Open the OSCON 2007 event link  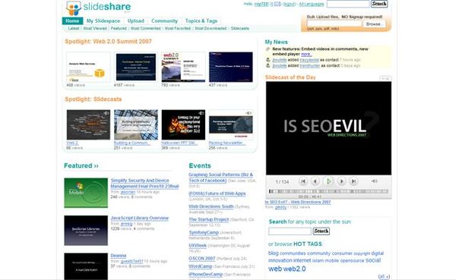(x=202, y=259)
